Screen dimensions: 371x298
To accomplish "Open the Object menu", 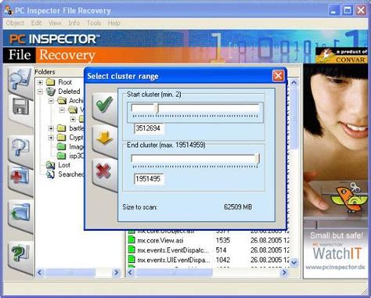I will click(15, 23).
